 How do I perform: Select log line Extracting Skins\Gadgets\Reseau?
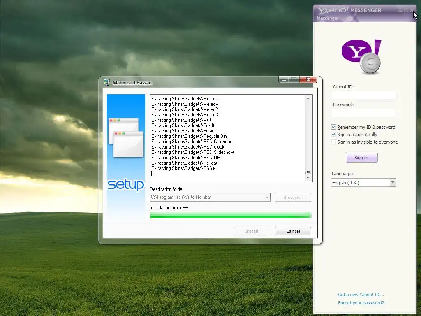pyautogui.click(x=185, y=163)
